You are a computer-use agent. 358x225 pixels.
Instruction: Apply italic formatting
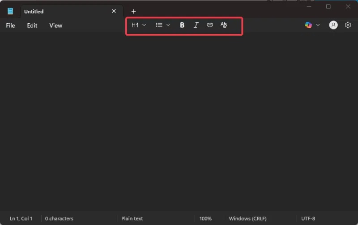pyautogui.click(x=196, y=25)
